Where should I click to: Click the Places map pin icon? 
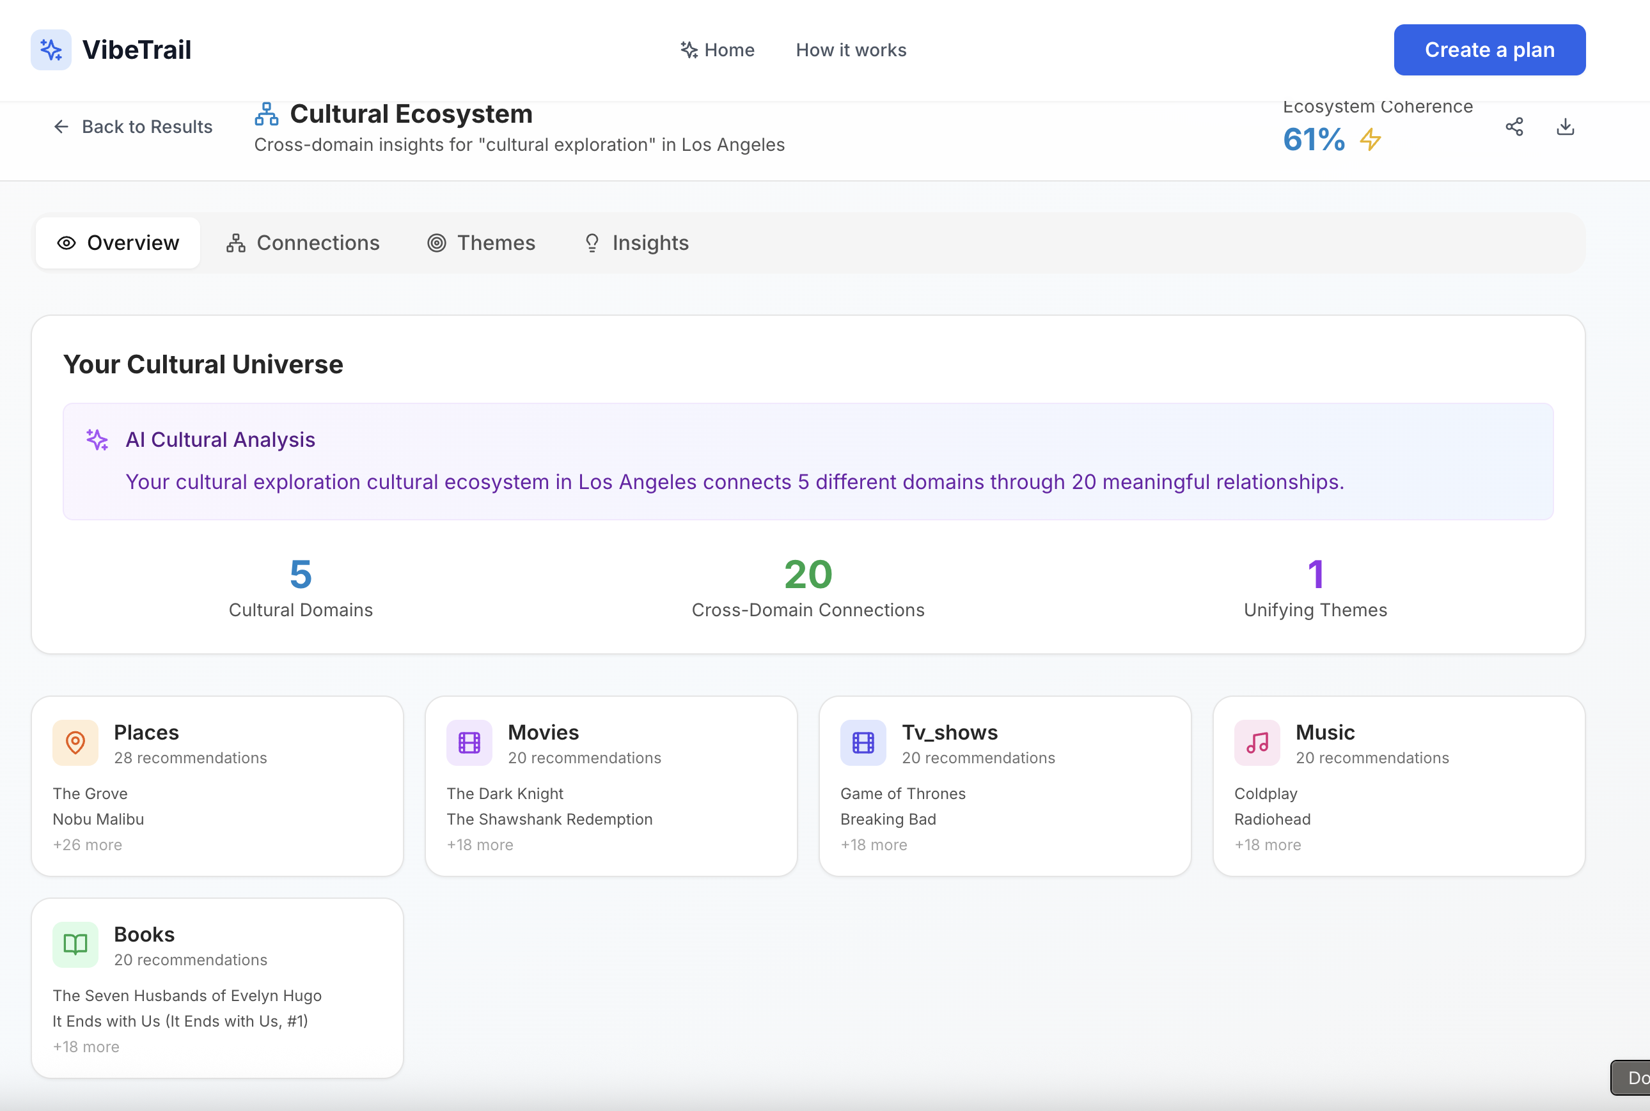pos(75,743)
